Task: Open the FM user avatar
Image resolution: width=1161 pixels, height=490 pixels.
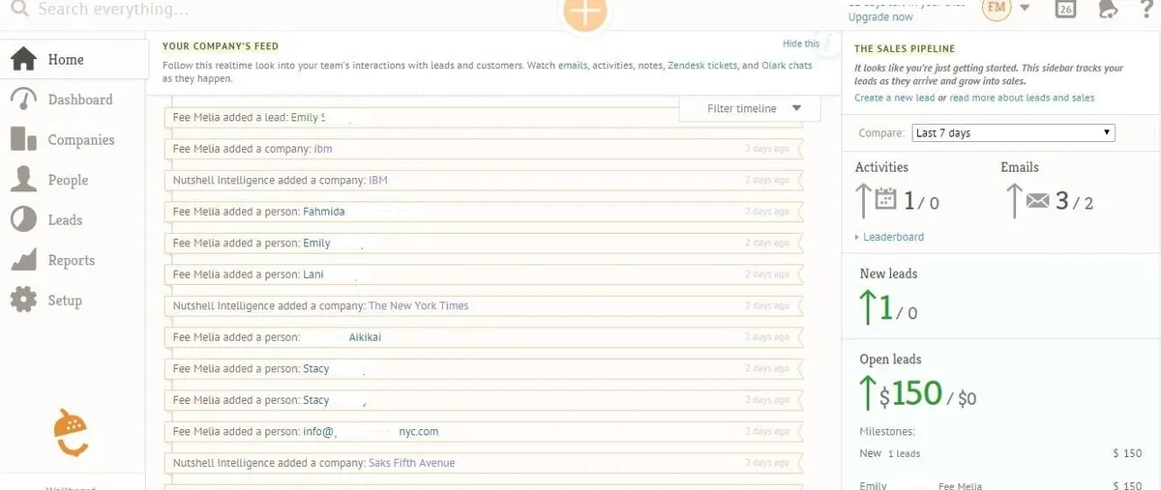Action: click(997, 9)
